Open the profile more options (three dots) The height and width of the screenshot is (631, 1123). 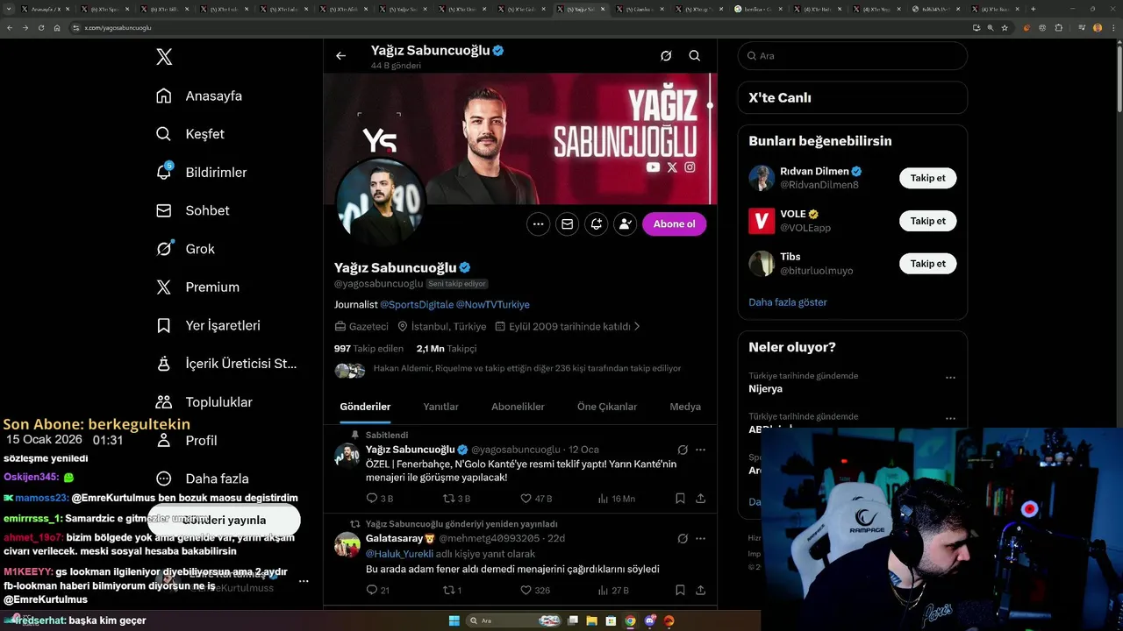pos(539,224)
